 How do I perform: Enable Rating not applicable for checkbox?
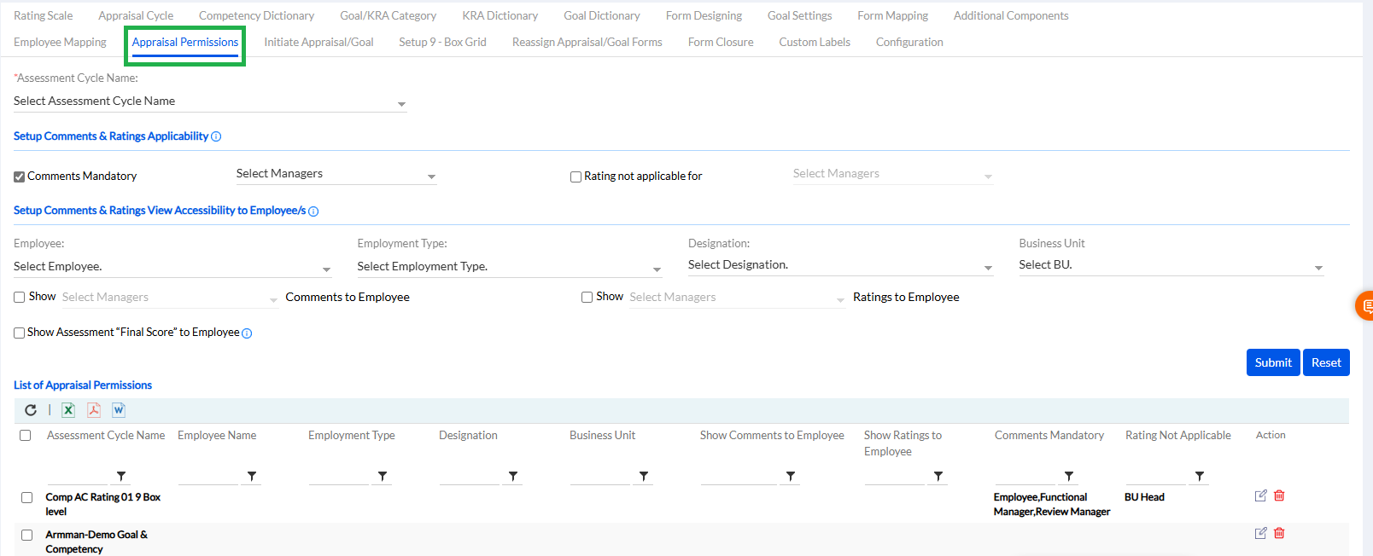575,177
